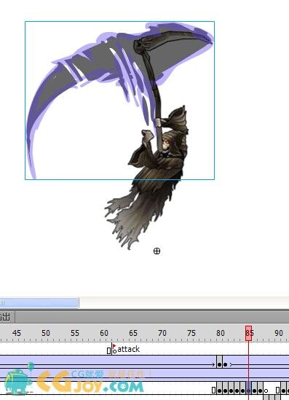Move playhead to frame 70 on ruler

tap(162, 333)
